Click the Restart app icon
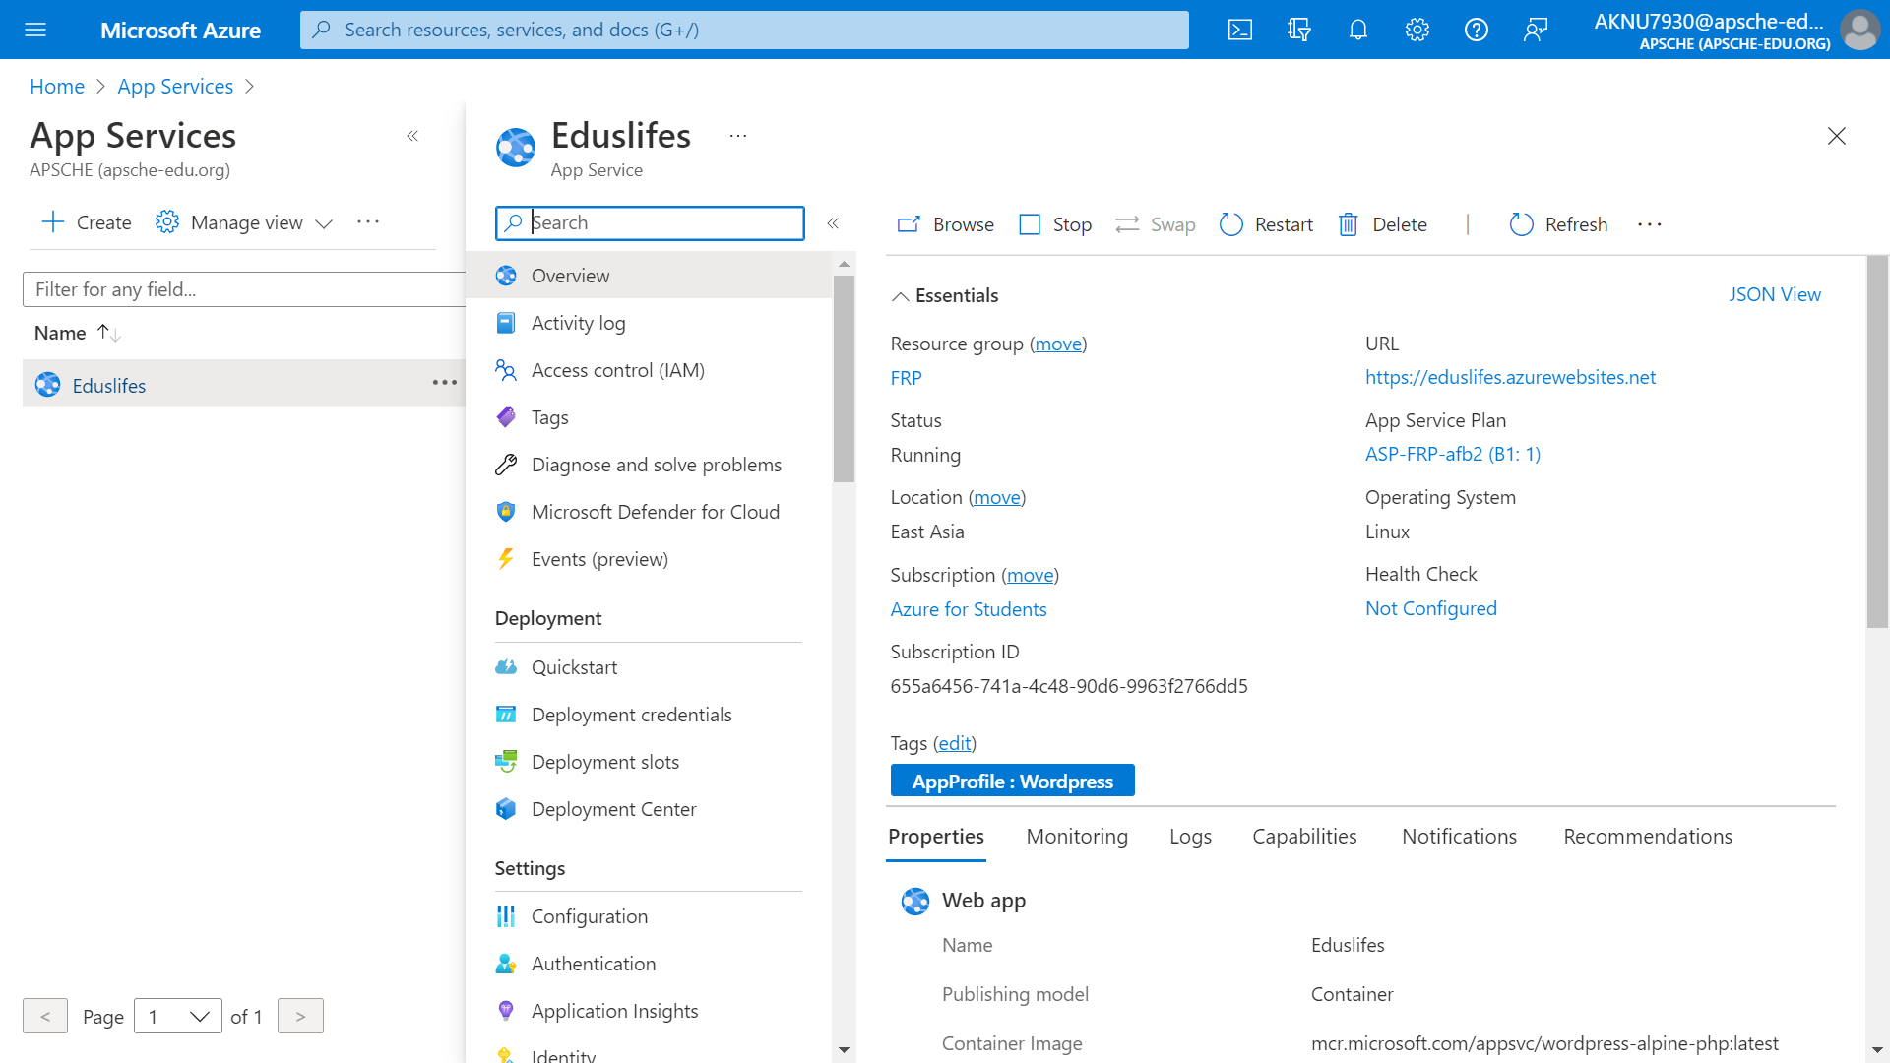 1231,224
